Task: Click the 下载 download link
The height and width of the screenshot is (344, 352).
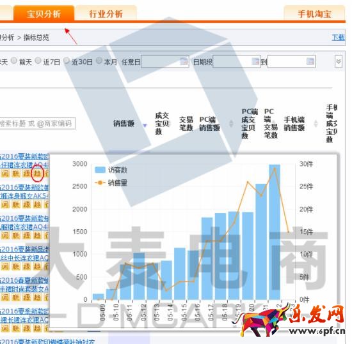Action: 339,38
